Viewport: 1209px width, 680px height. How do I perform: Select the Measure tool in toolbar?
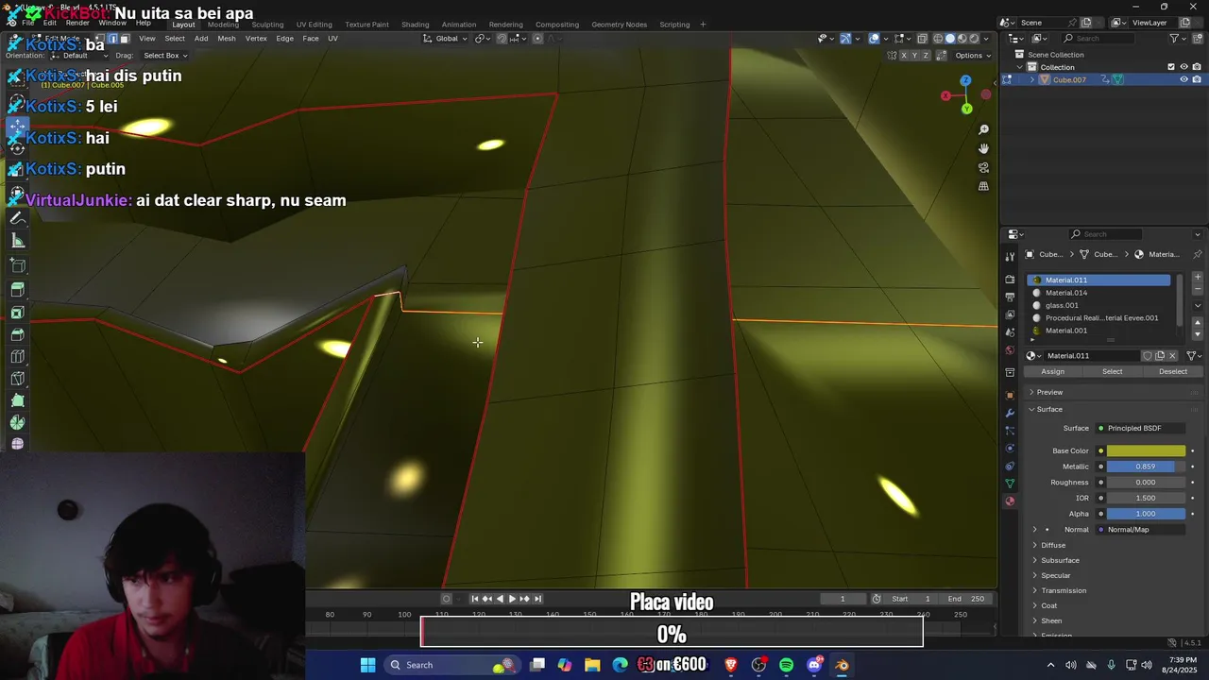pos(17,241)
